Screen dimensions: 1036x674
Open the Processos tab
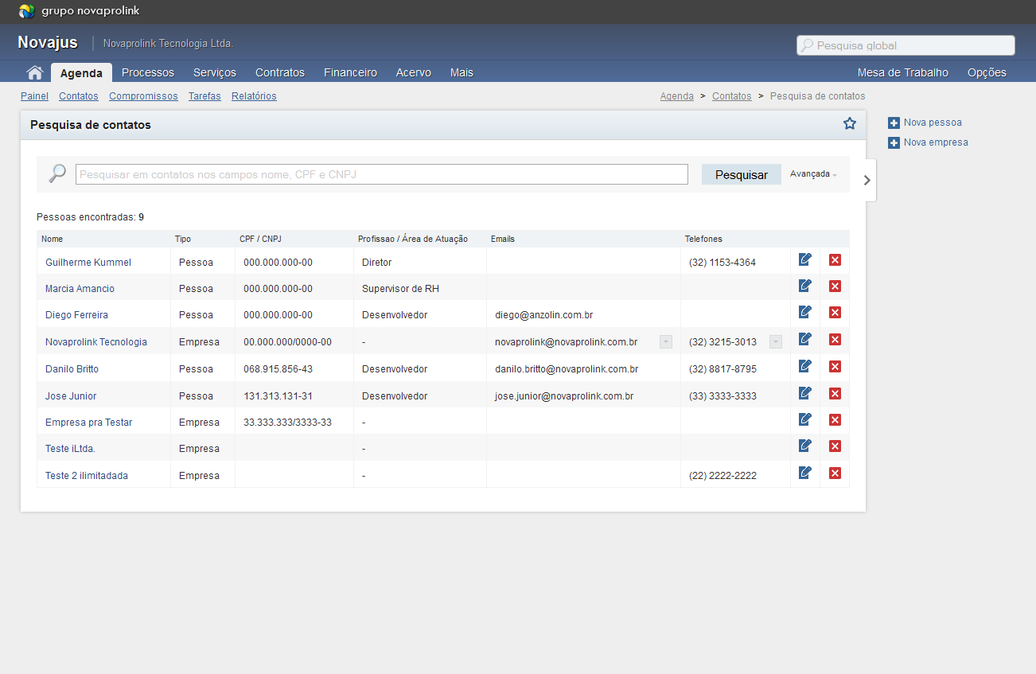[x=147, y=72]
